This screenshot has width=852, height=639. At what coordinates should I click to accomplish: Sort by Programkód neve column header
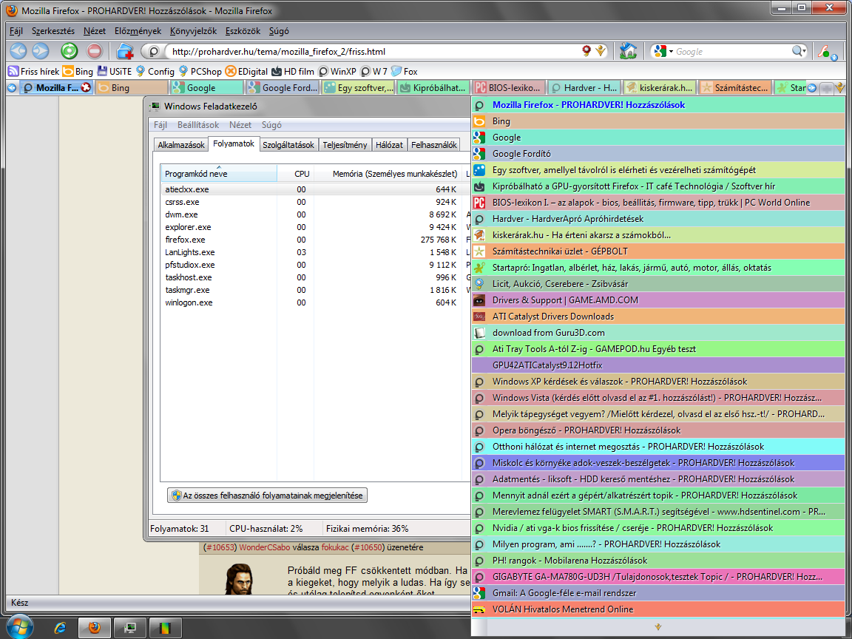click(218, 174)
